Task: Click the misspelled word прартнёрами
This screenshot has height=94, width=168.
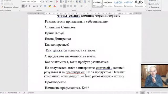Action: pyautogui.click(x=75, y=72)
